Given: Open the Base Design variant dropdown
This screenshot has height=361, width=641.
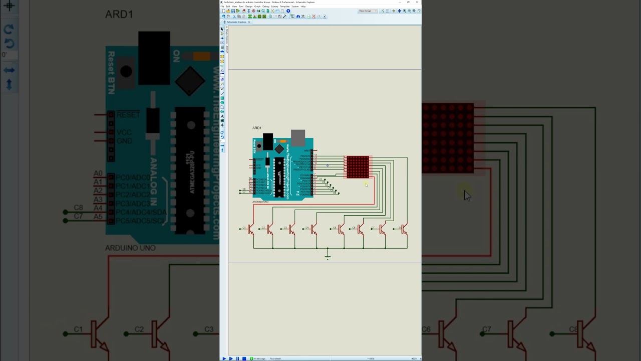Looking at the screenshot, I should tap(368, 11).
